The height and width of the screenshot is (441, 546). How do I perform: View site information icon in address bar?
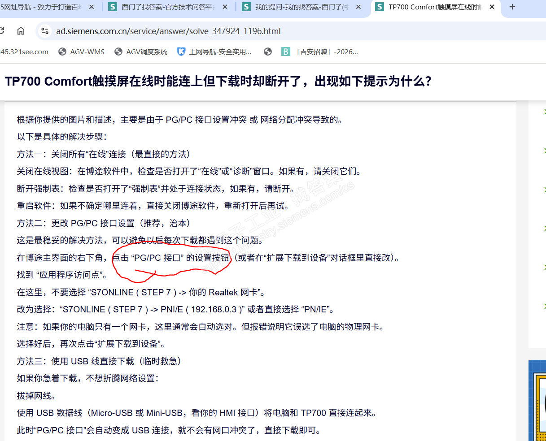(44, 31)
